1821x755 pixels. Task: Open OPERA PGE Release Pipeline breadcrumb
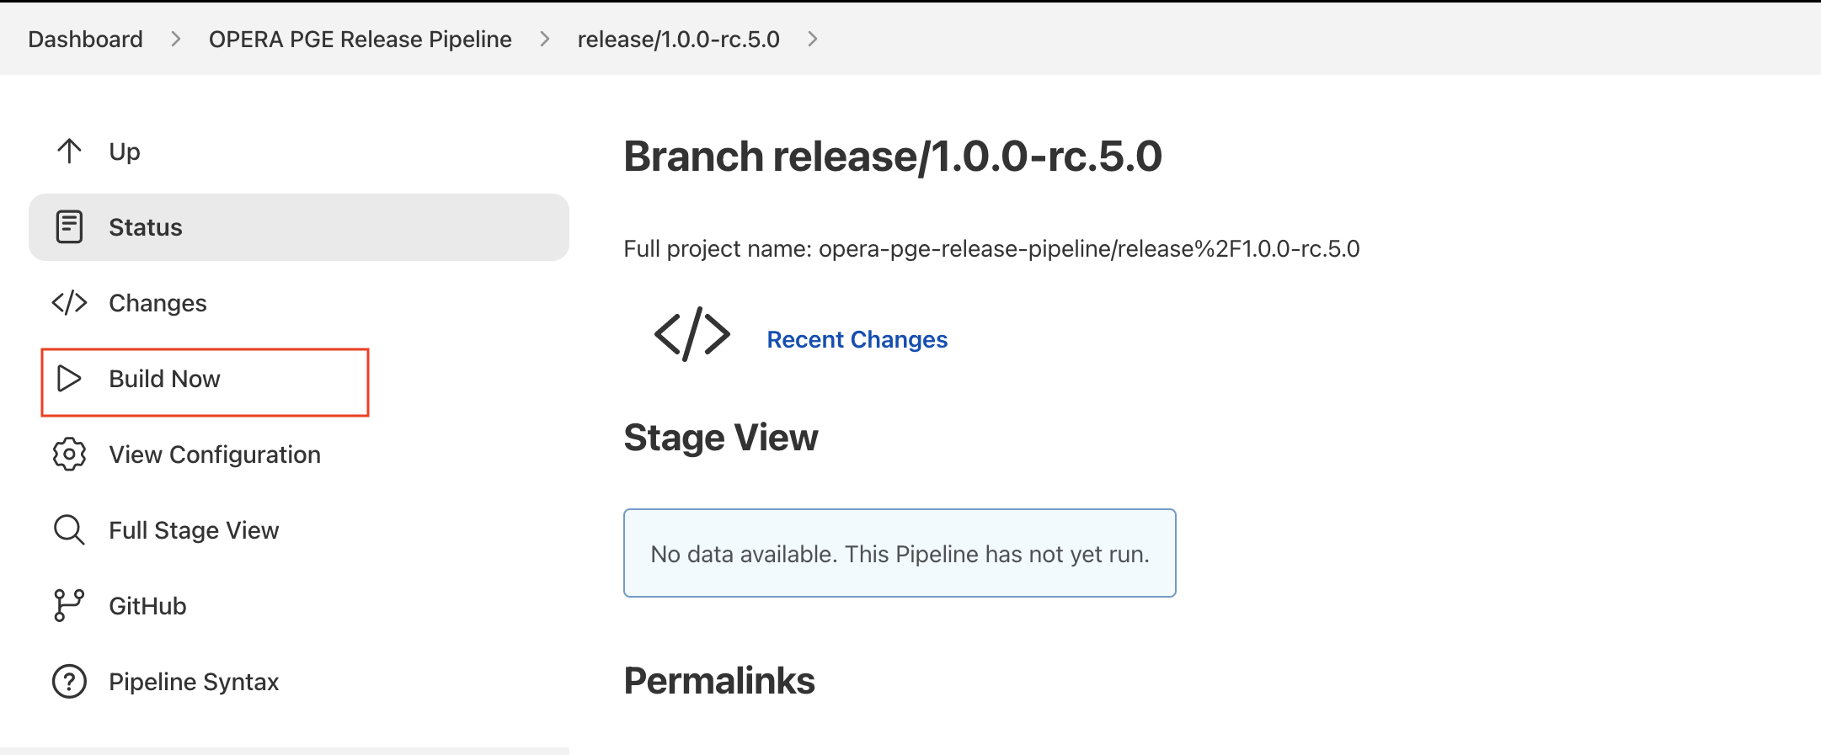coord(360,39)
